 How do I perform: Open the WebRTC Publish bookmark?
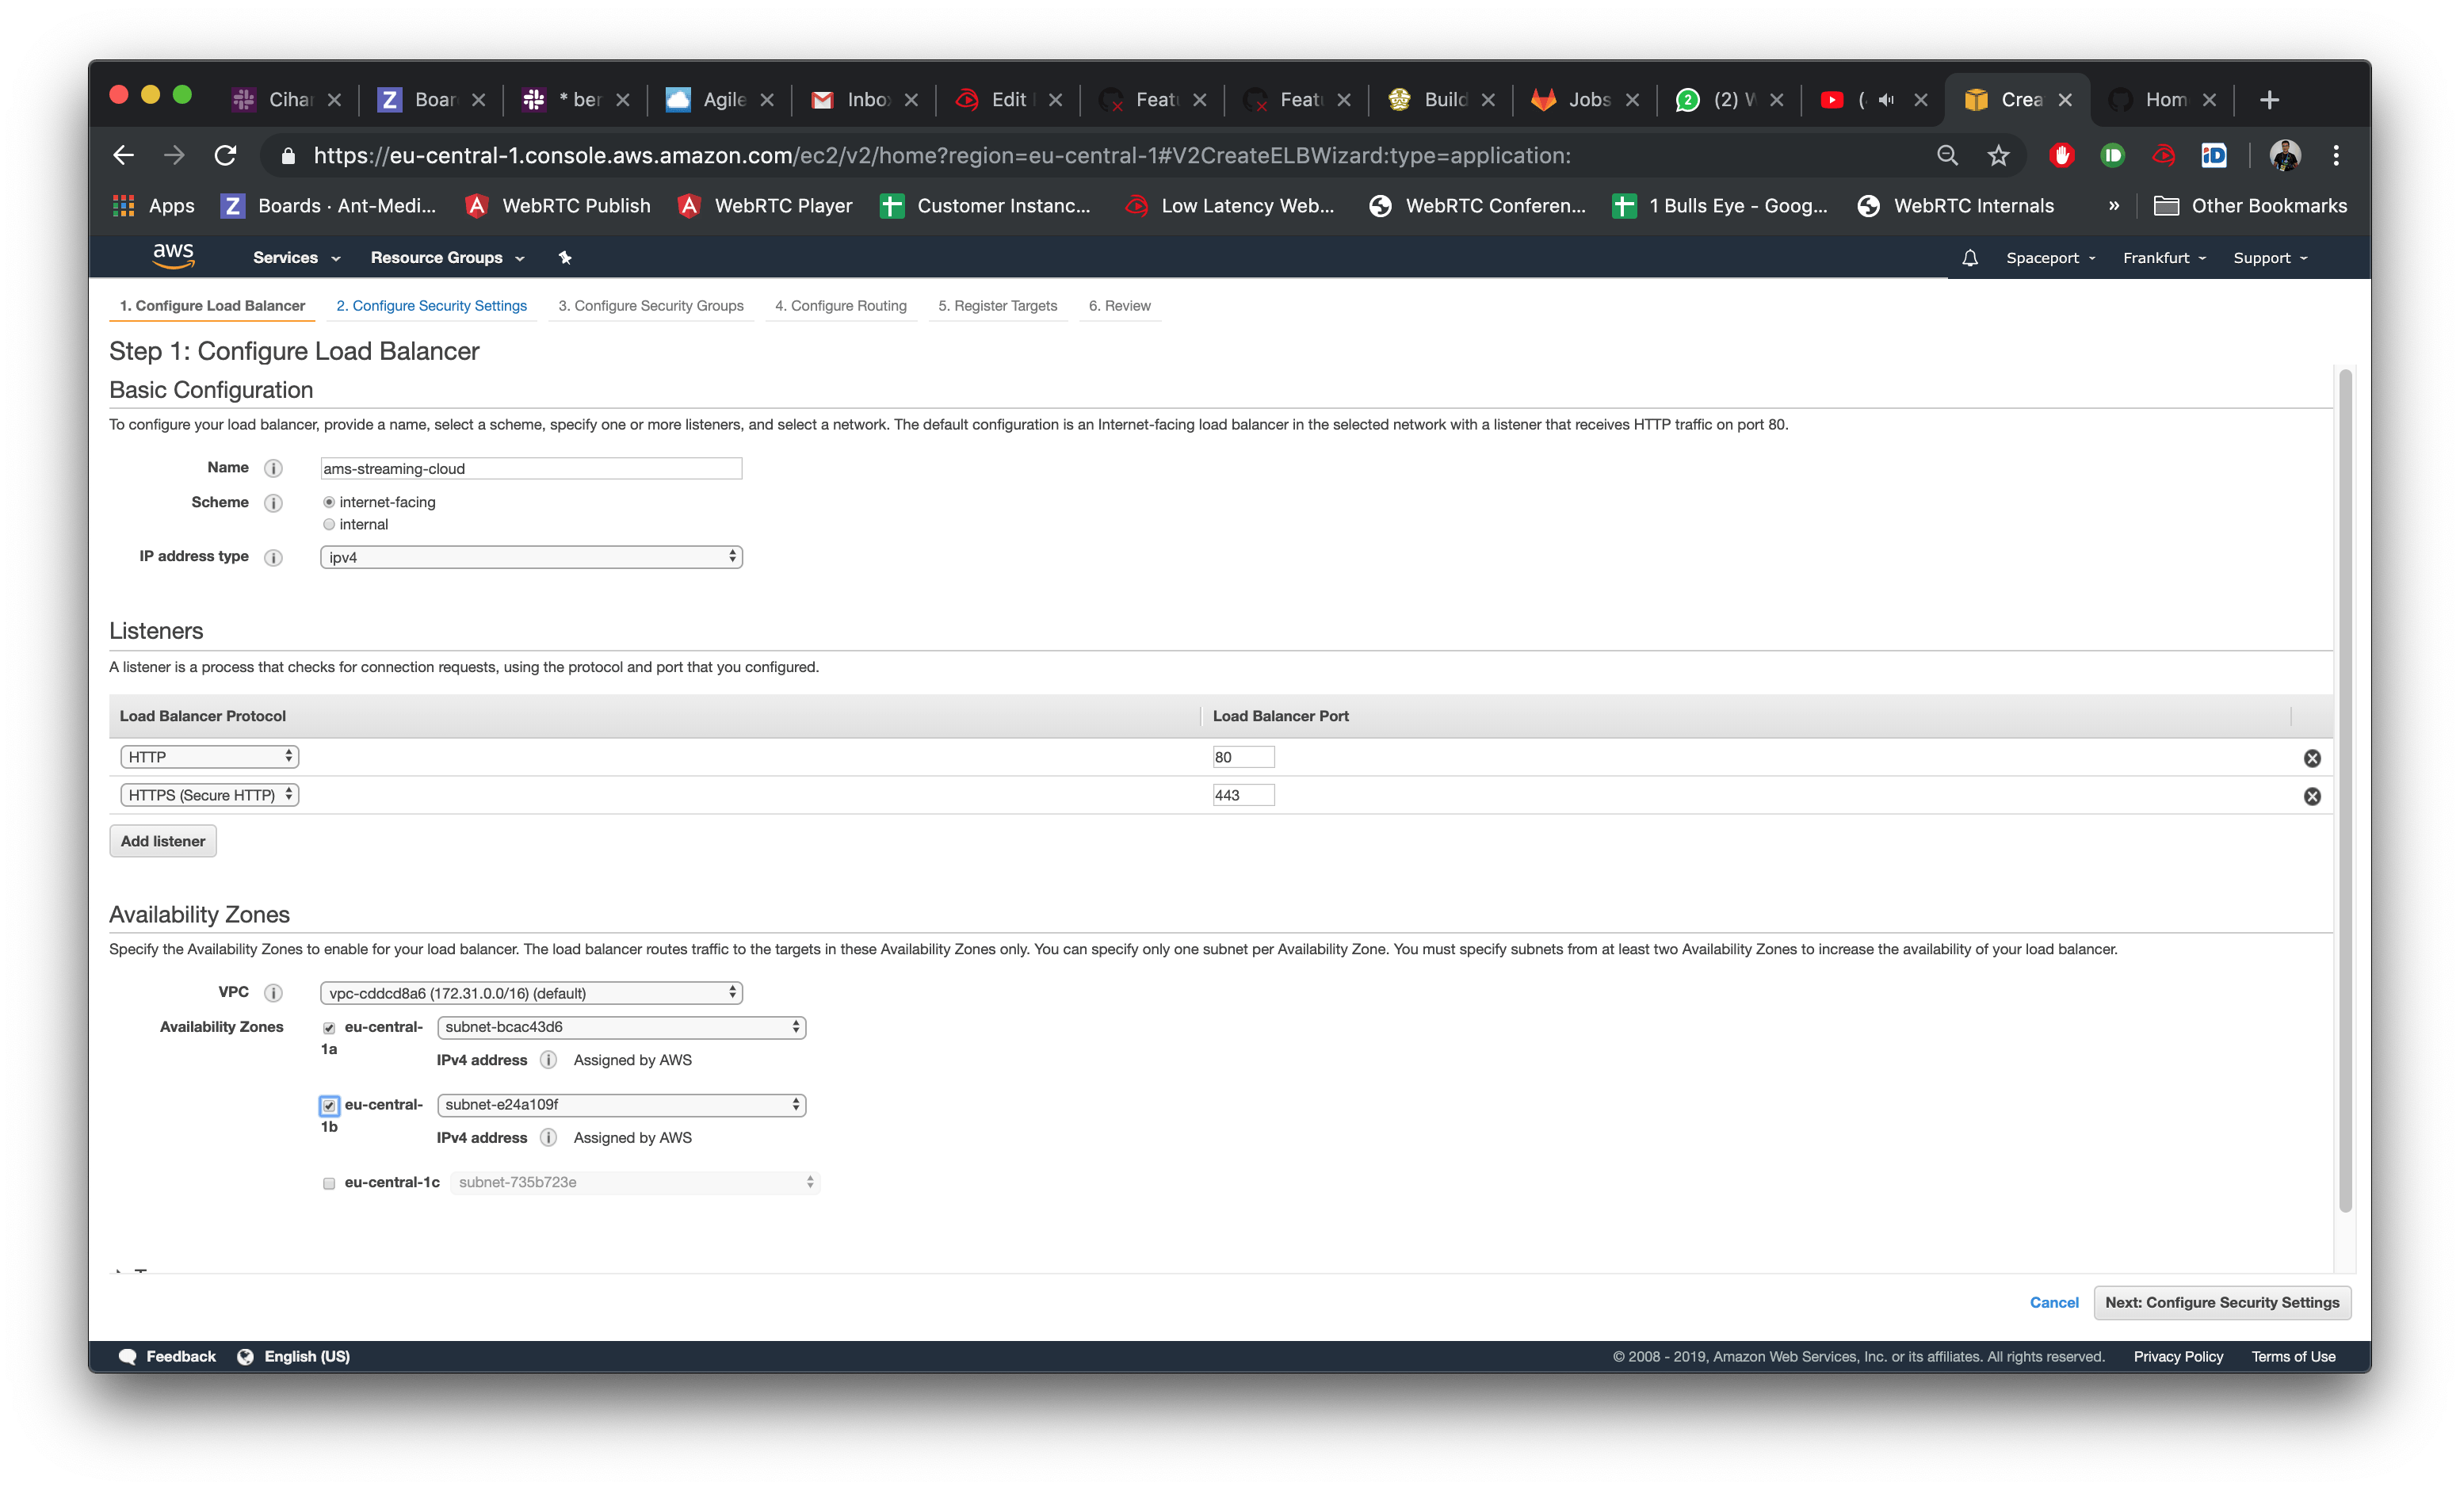[x=558, y=206]
